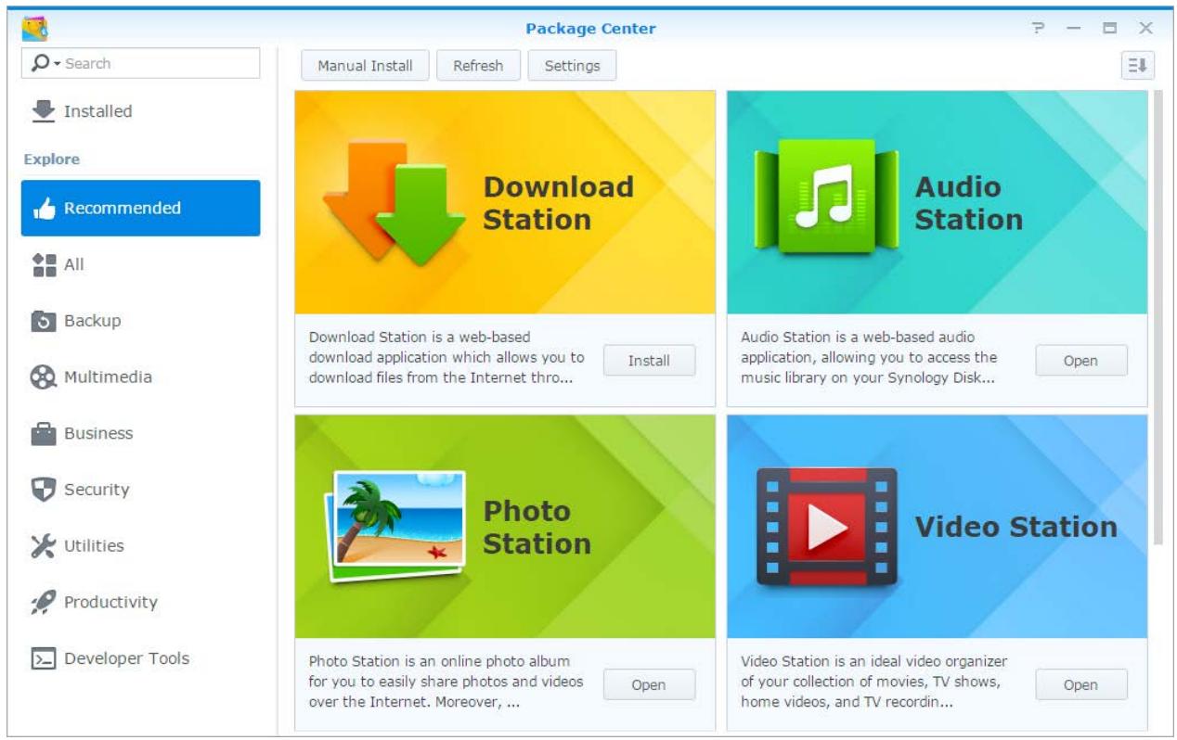This screenshot has width=1177, height=740.
Task: Click the Download Station yellow banner
Action: click(x=505, y=202)
